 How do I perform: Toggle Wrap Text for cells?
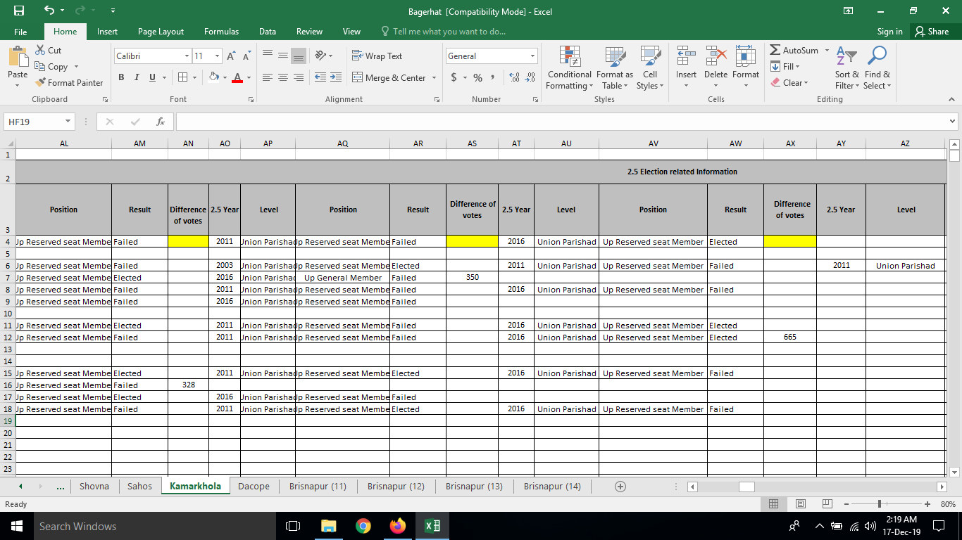[377, 56]
